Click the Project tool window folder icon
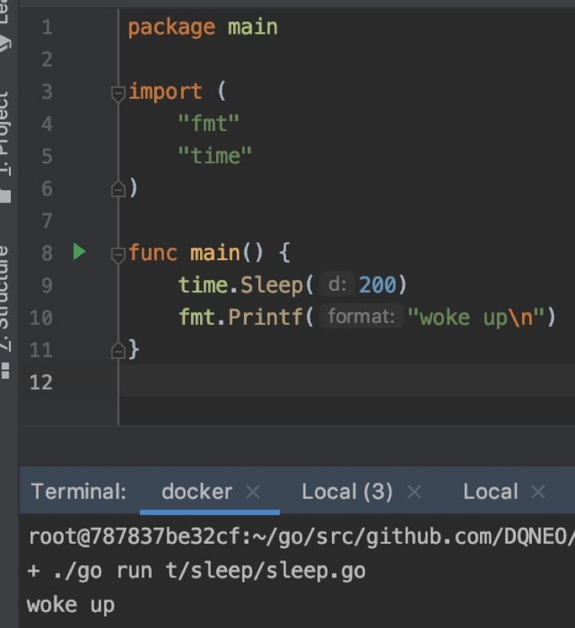Viewport: 575px width, 628px height. (x=6, y=196)
